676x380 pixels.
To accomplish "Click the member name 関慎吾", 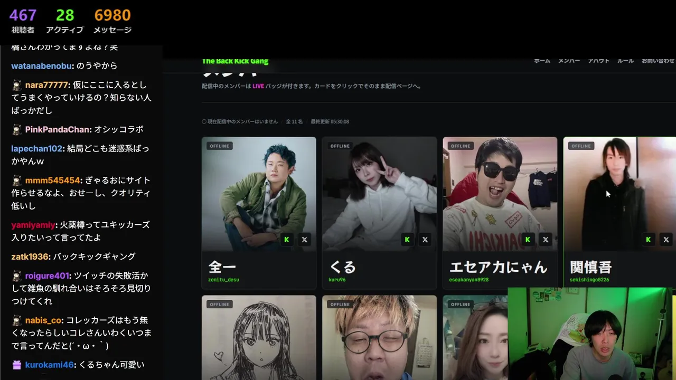I will [590, 267].
